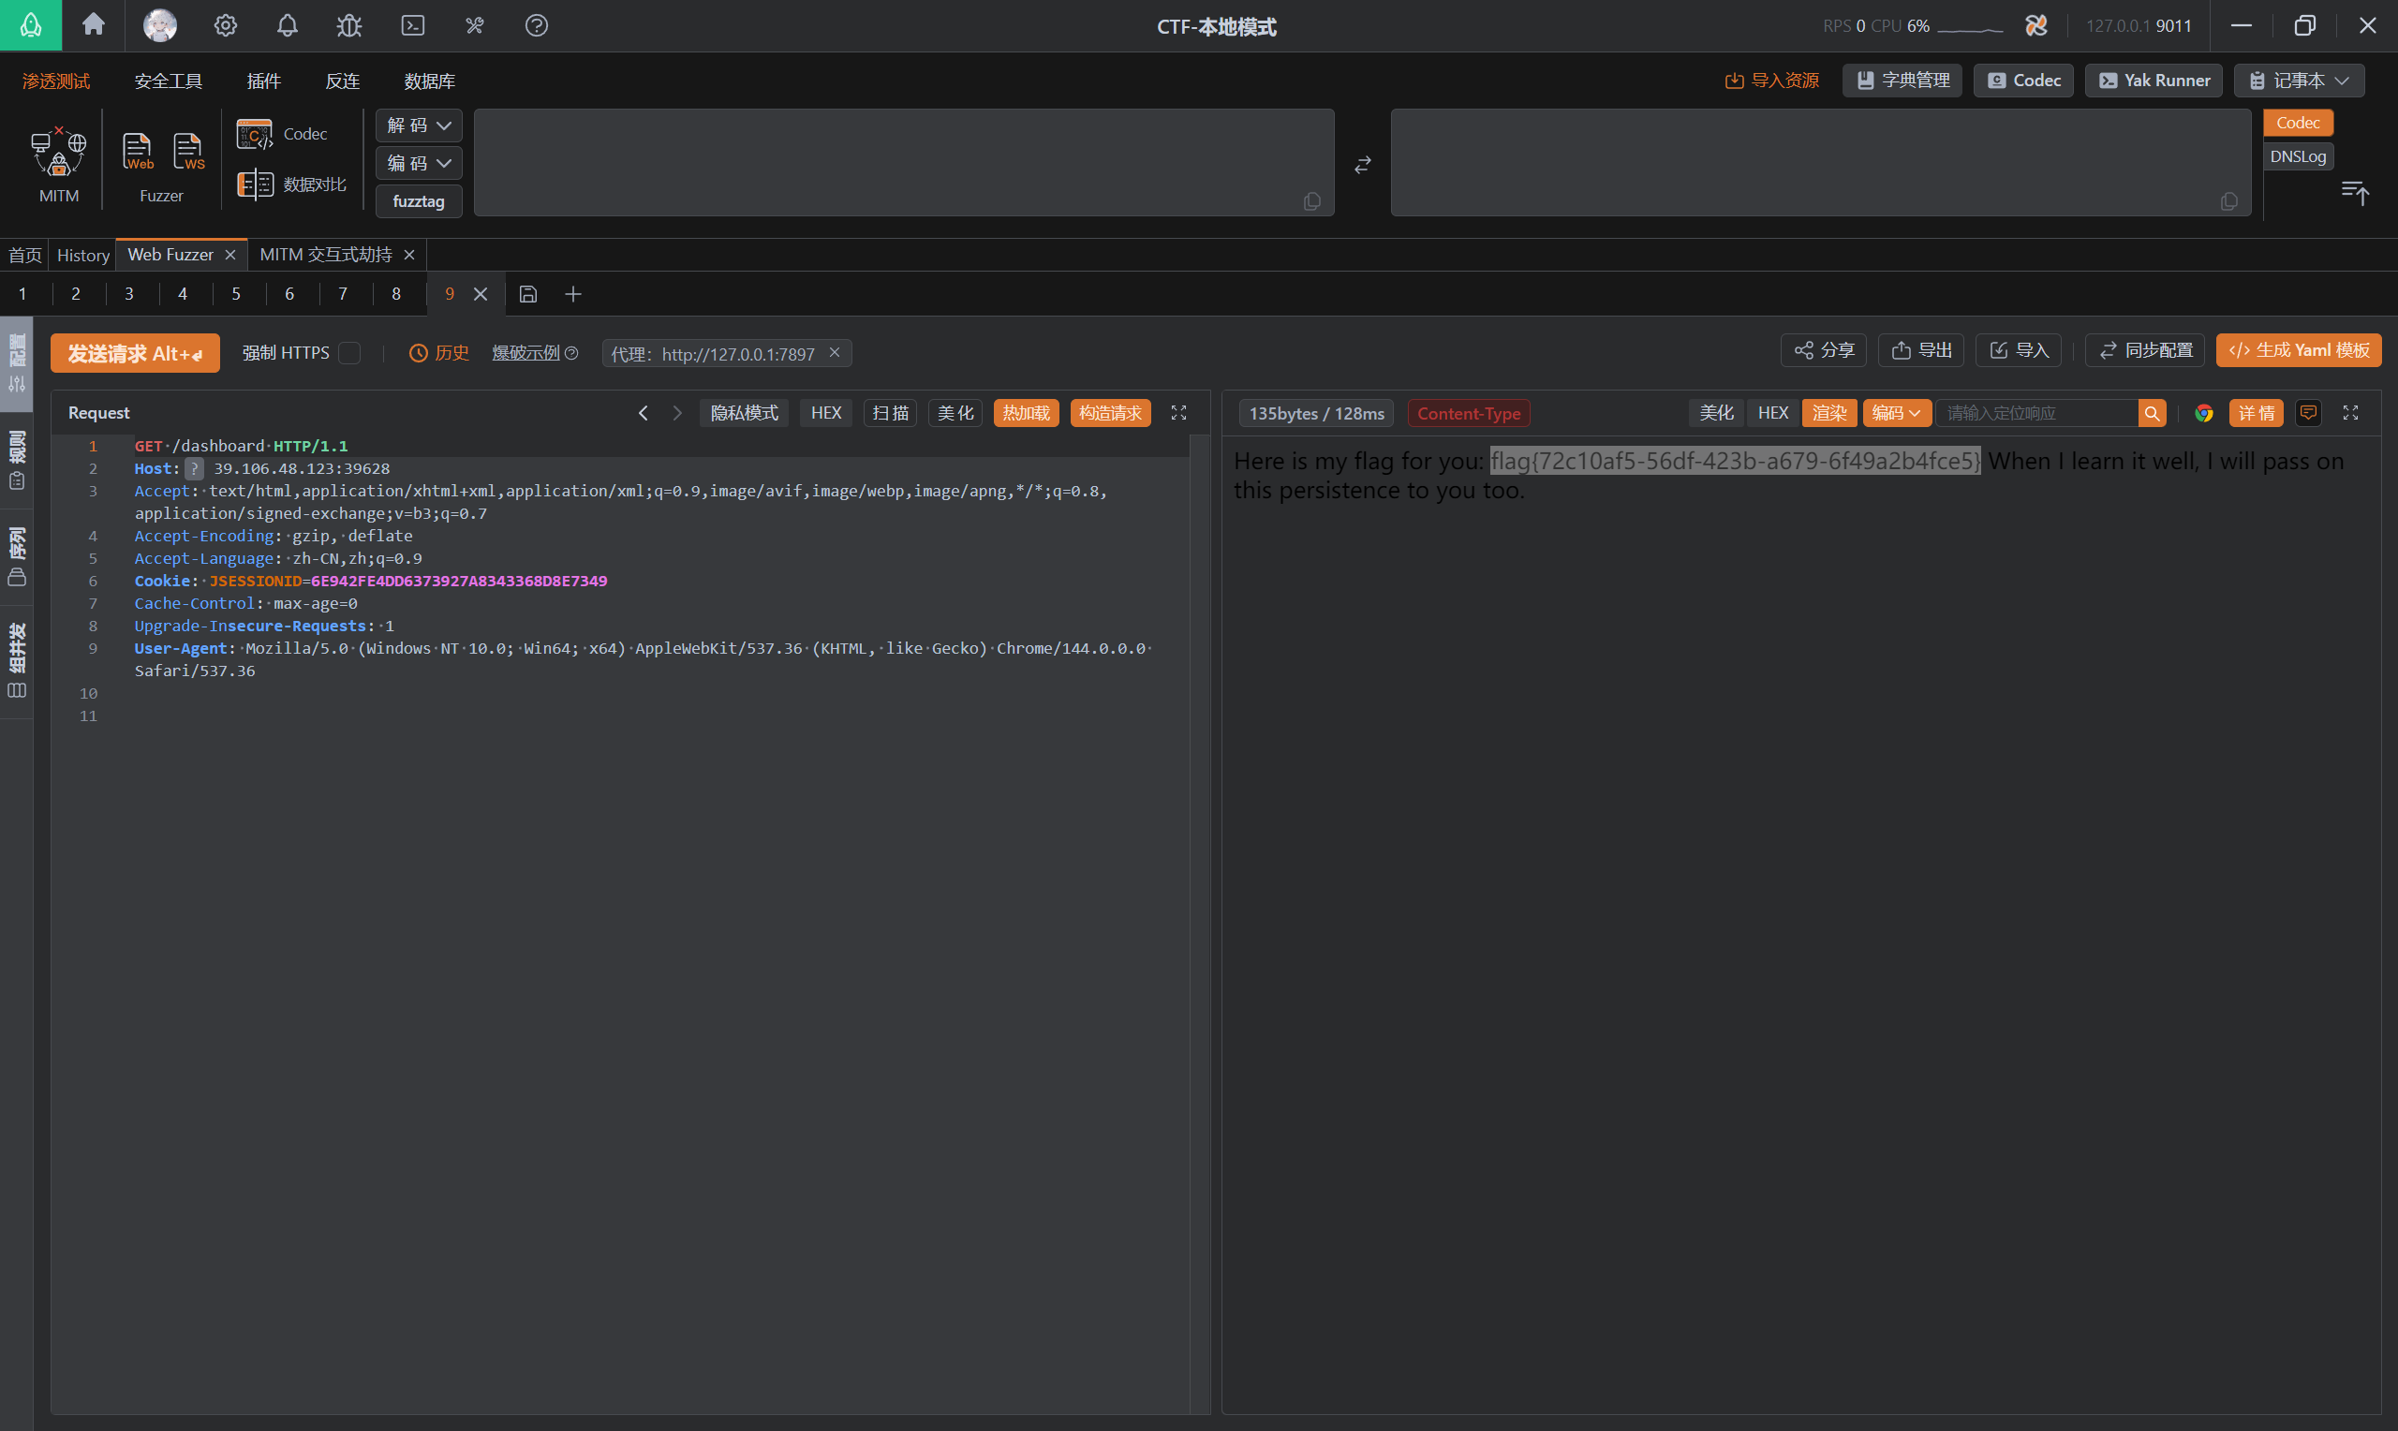This screenshot has height=1431, width=2398.
Task: Copy the codec input box content
Action: (1311, 200)
